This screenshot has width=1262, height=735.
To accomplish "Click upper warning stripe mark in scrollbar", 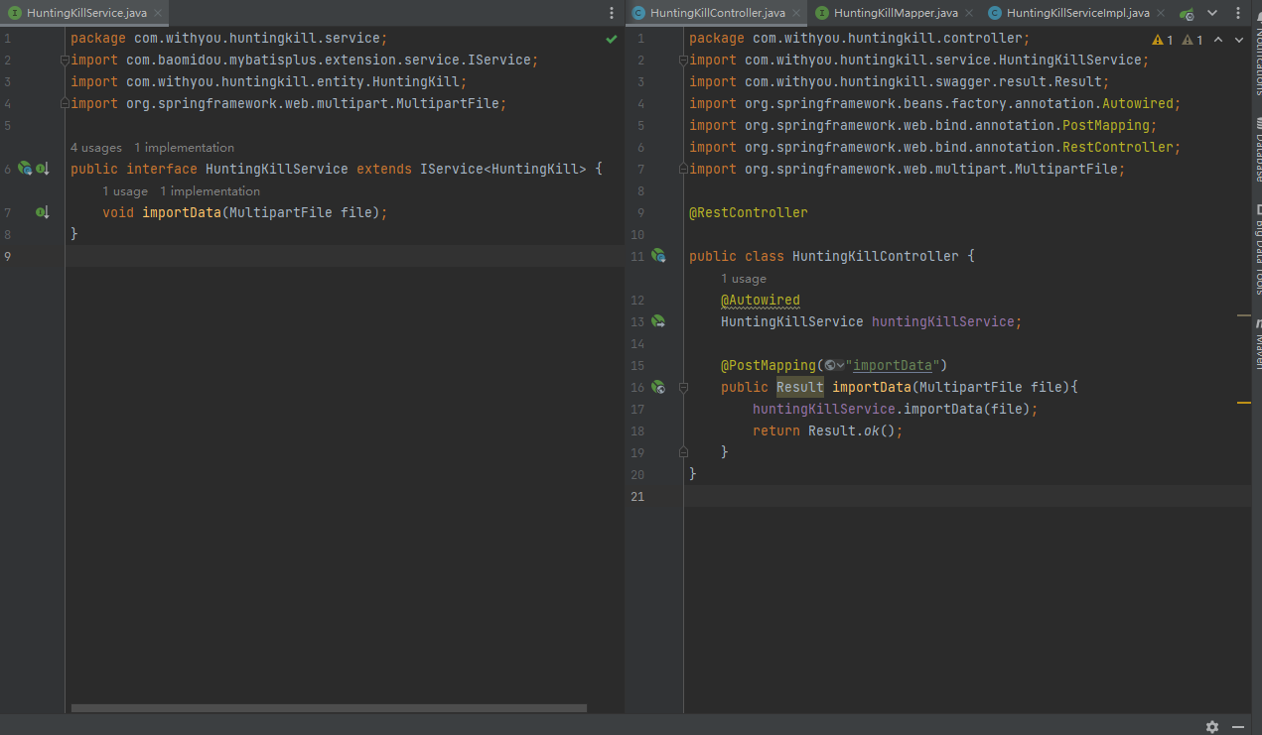I will pos(1244,315).
